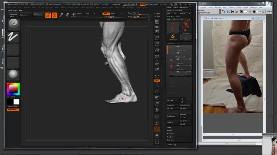Toggle the orange Menus button

click(143, 4)
